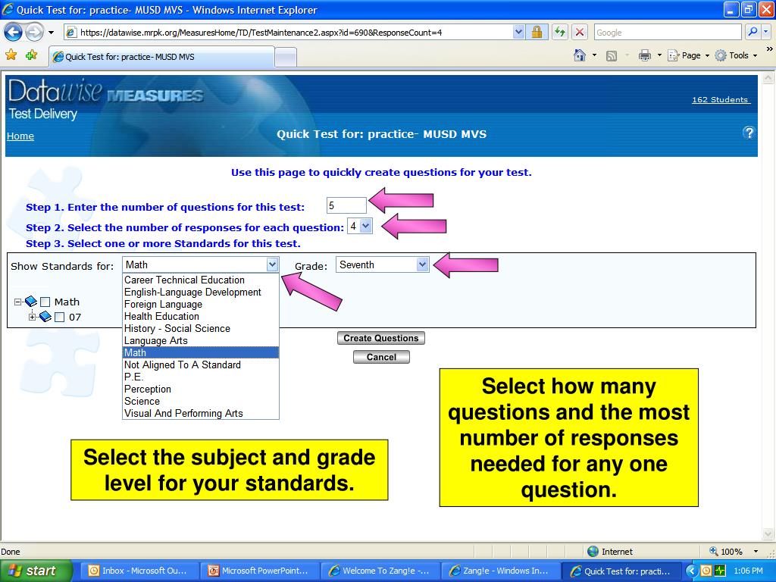
Task: Collapse the Math tree node
Action: coord(18,302)
